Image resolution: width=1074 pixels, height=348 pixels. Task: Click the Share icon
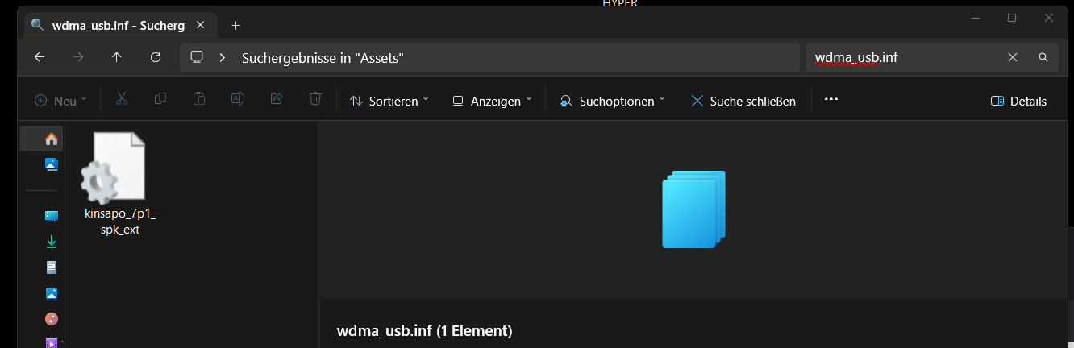(277, 100)
